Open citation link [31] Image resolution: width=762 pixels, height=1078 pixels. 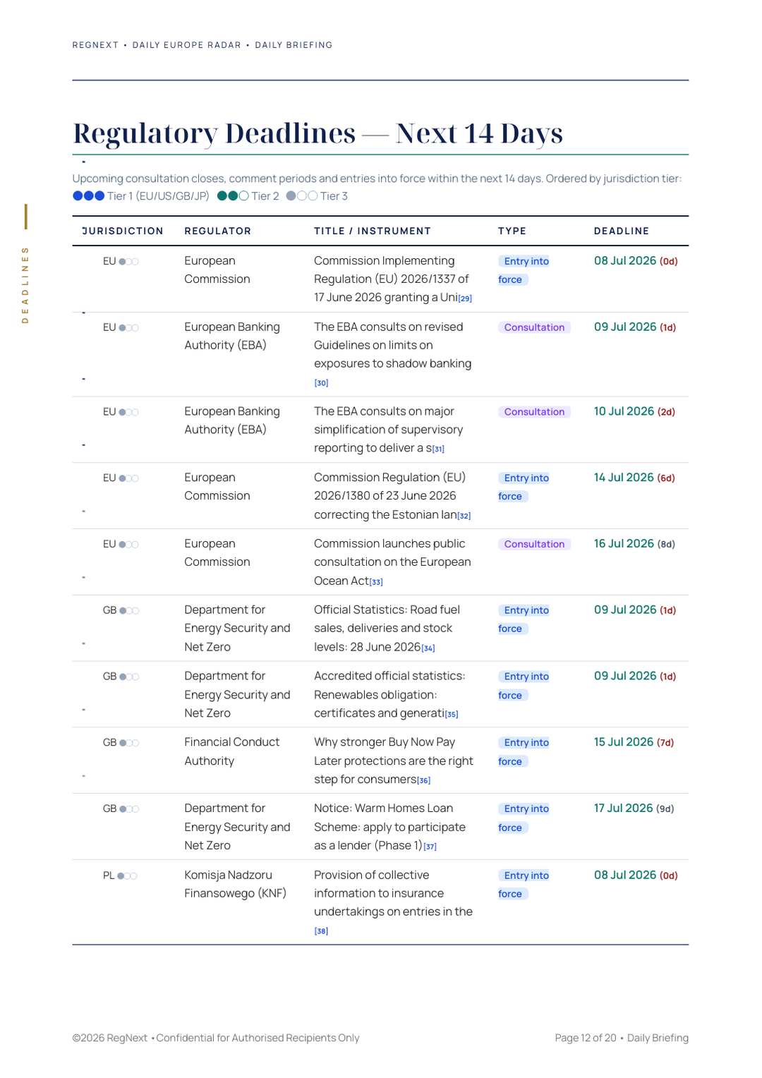point(438,449)
